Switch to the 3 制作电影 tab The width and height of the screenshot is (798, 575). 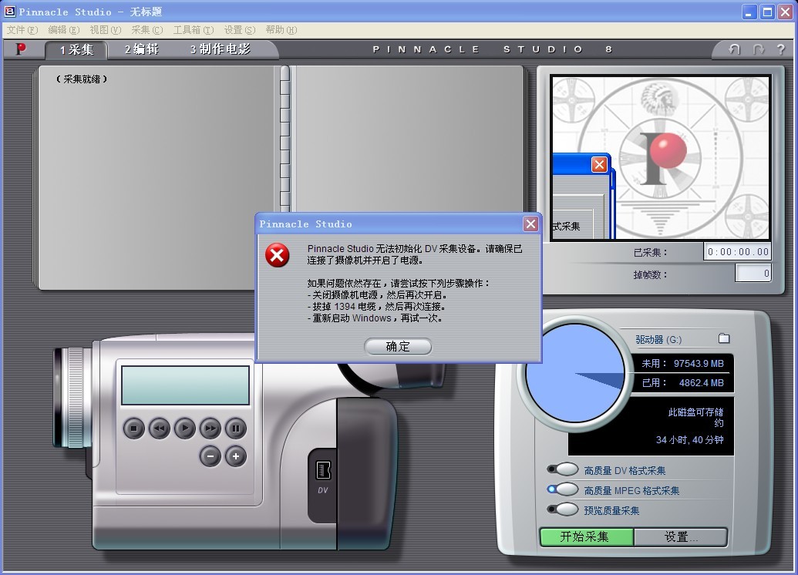tap(220, 49)
